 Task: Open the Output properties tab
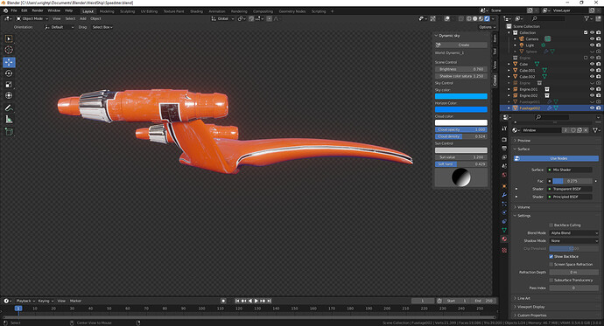(504, 149)
